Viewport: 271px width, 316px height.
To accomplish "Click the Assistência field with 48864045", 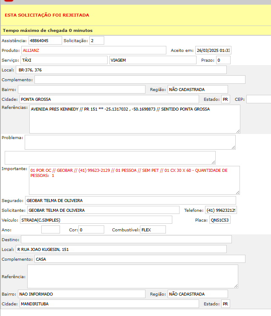I will coord(45,40).
